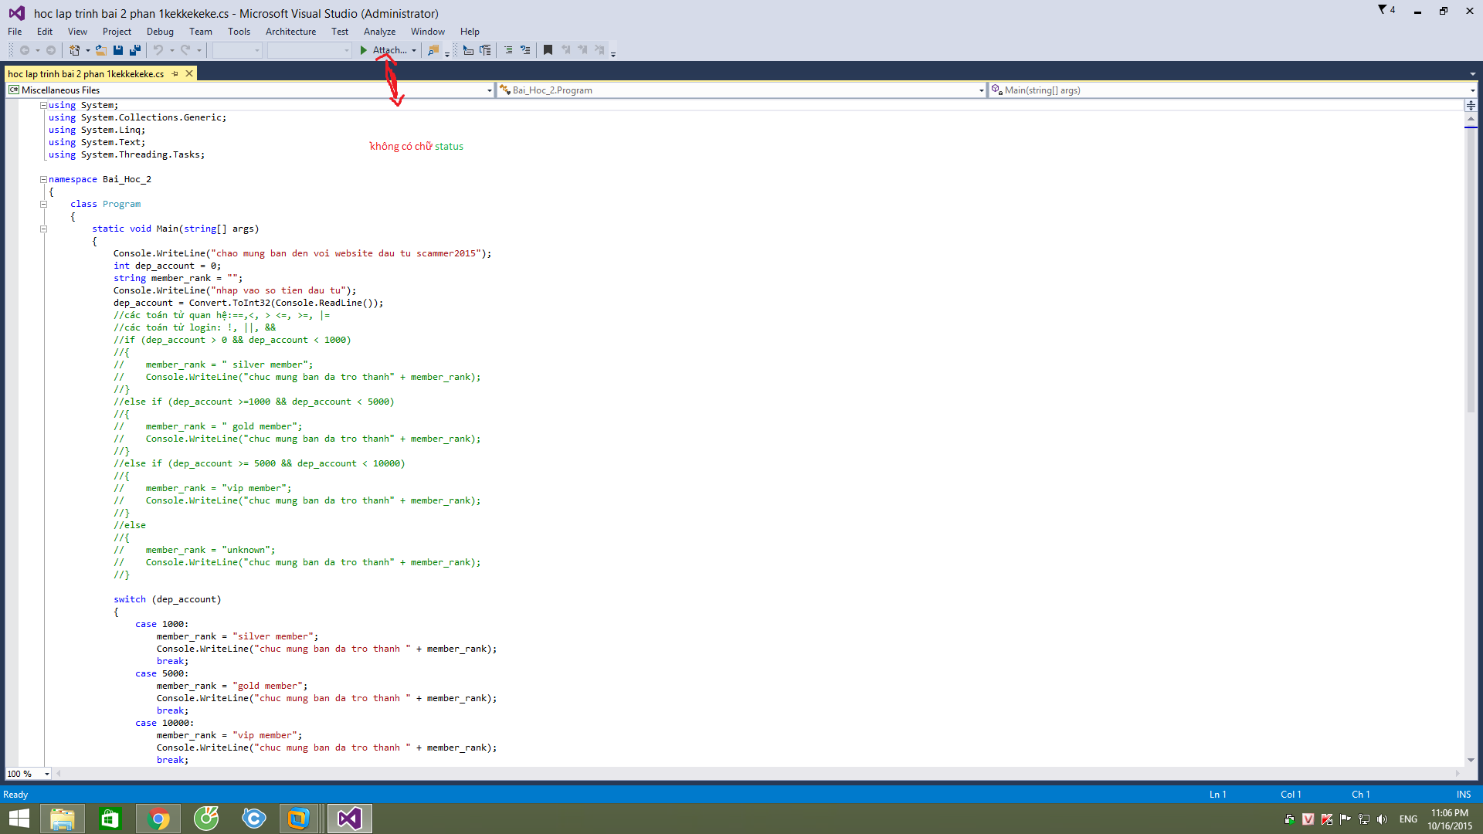Open Visual Studio from the Windows taskbar
The image size is (1483, 834).
click(349, 819)
